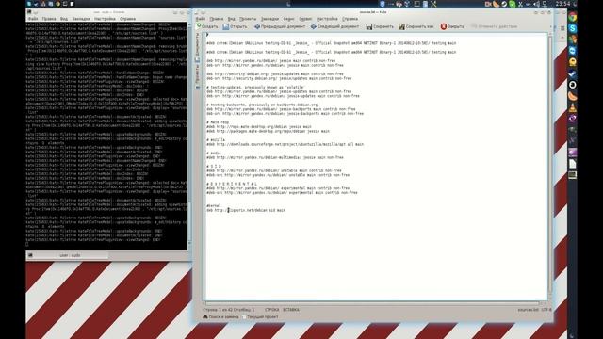Screen dimensions: 603x339
Task: Open the Настройка menu in Konsole window
Action: [105, 19]
